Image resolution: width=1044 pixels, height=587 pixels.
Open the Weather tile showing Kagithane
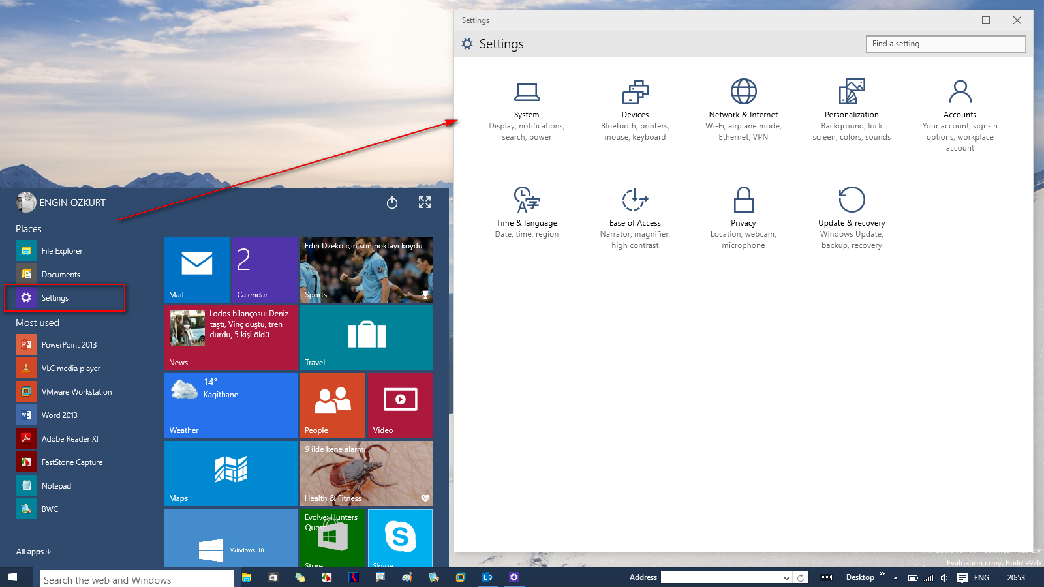(231, 406)
